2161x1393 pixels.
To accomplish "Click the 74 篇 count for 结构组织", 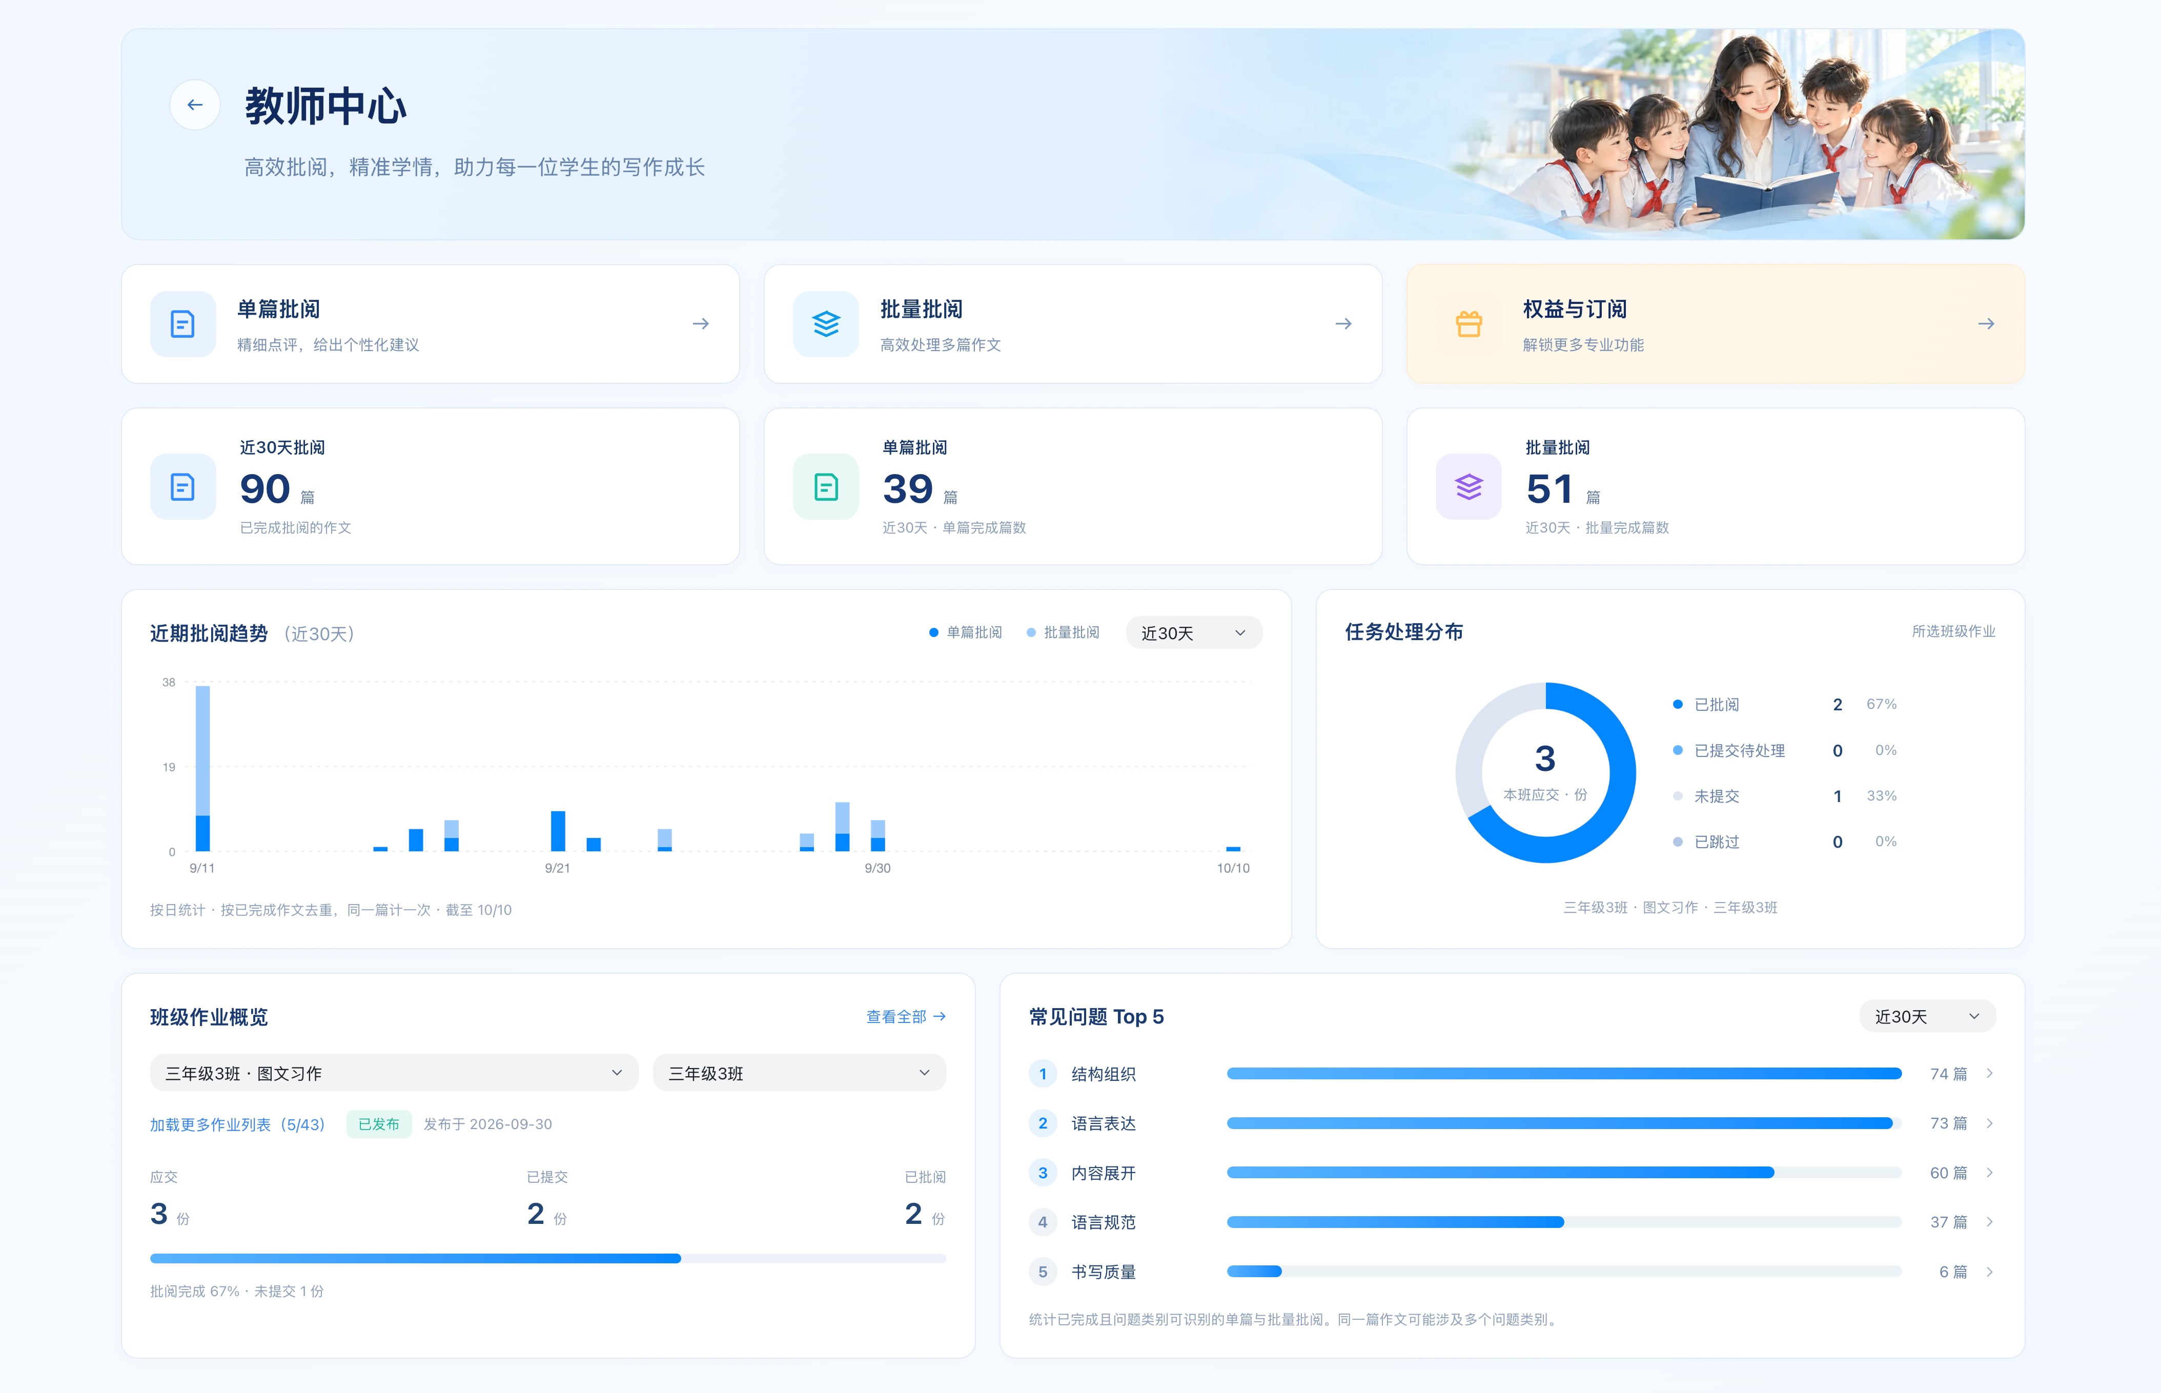I will (x=1948, y=1074).
